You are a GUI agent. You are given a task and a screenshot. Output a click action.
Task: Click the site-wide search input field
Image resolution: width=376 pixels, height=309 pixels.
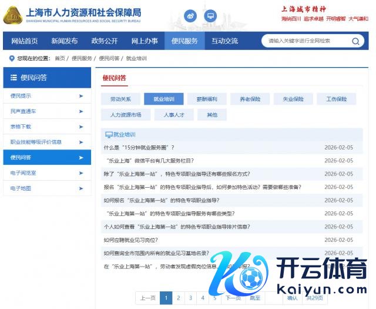[x=305, y=41]
